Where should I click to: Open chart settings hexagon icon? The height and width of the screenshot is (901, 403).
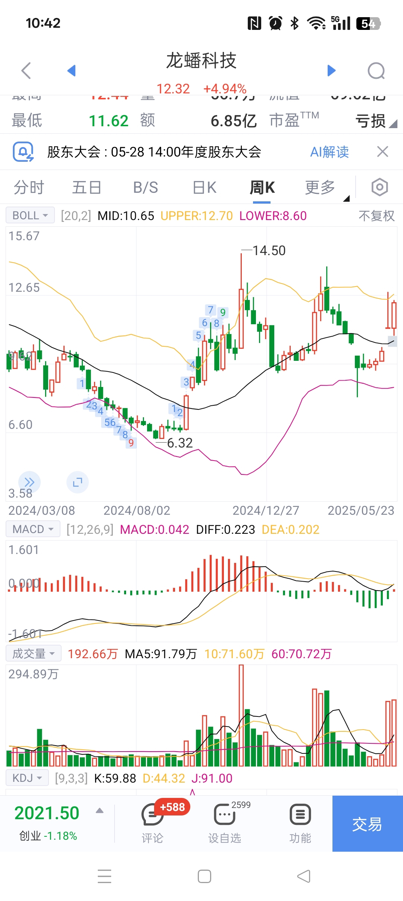click(379, 187)
